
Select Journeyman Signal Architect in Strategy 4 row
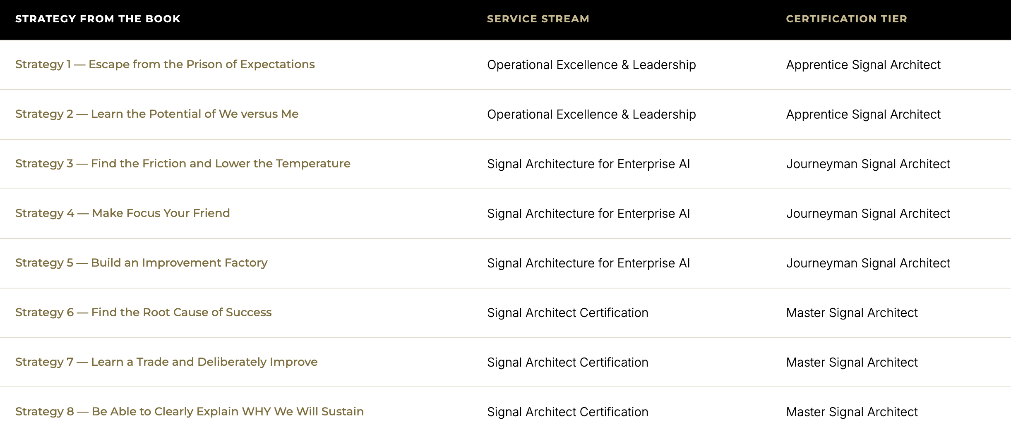(x=868, y=214)
